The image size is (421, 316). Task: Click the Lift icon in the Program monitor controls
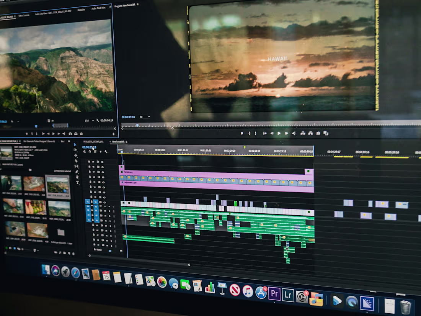coord(303,133)
